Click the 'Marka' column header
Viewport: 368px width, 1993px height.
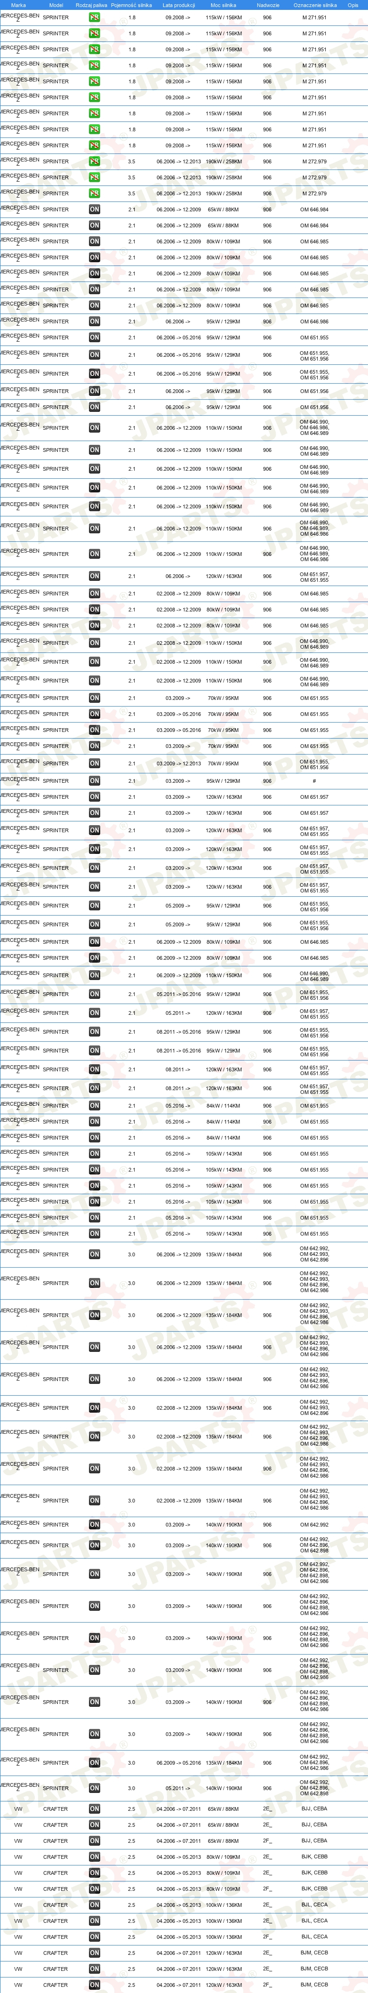tap(18, 5)
